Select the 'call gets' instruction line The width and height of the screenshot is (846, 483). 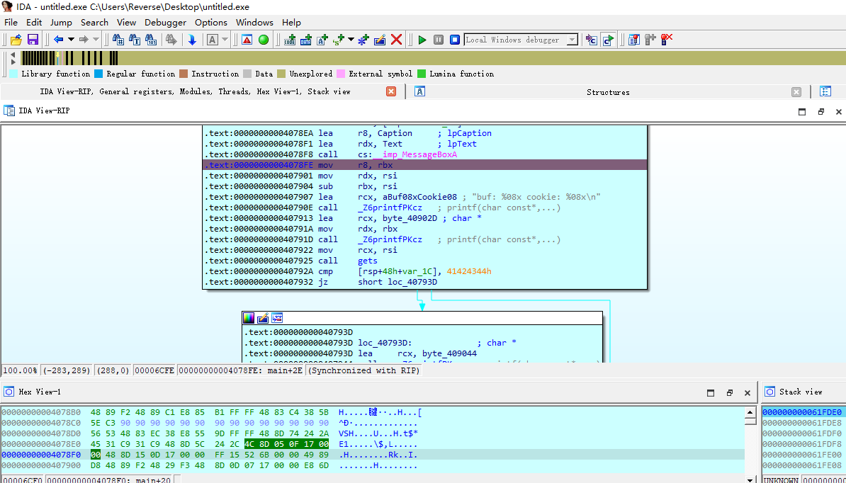click(425, 261)
